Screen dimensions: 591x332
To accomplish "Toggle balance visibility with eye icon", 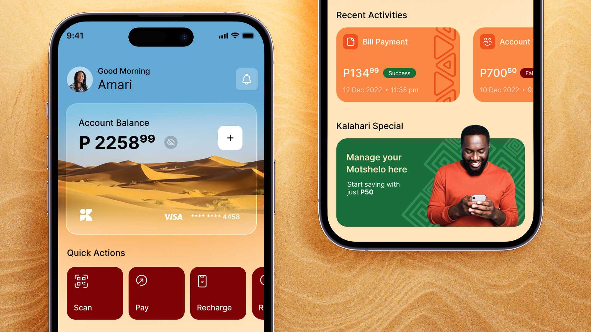I will pyautogui.click(x=171, y=142).
